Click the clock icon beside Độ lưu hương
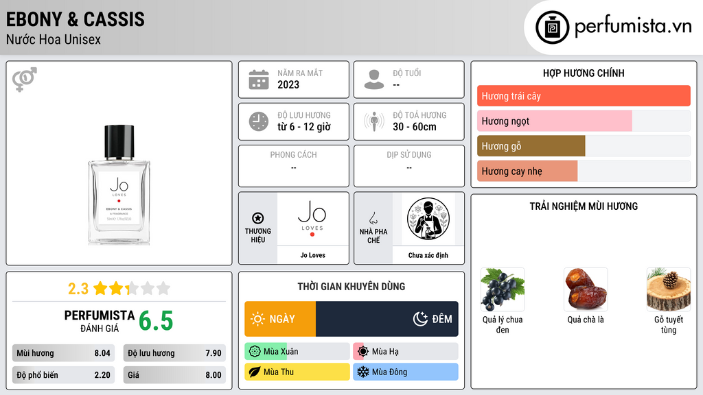Viewport: 703px width, 395px height. (259, 121)
